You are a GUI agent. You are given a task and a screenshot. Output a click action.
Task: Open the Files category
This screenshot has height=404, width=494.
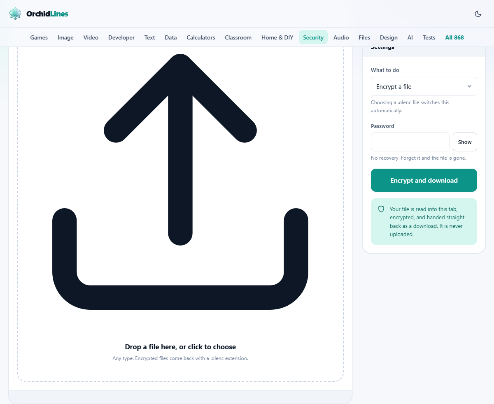364,37
